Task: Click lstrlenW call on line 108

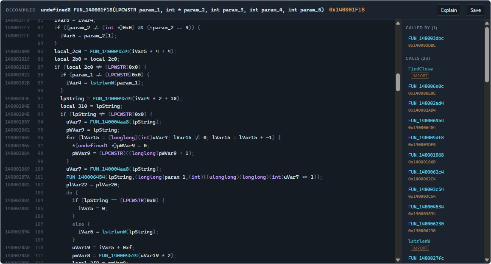Action: (x=114, y=232)
